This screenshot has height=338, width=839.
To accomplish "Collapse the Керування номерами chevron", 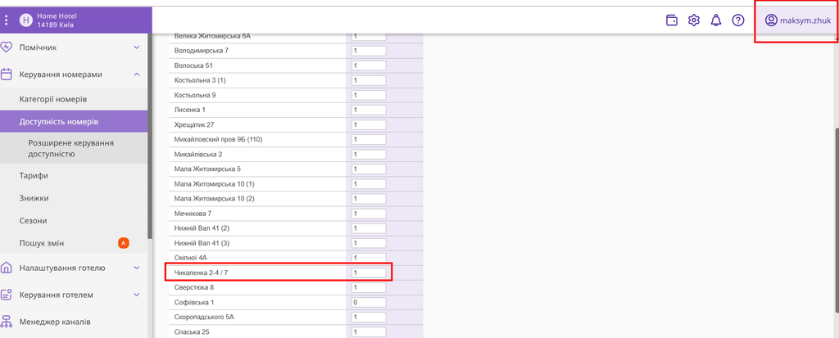I will pos(137,74).
